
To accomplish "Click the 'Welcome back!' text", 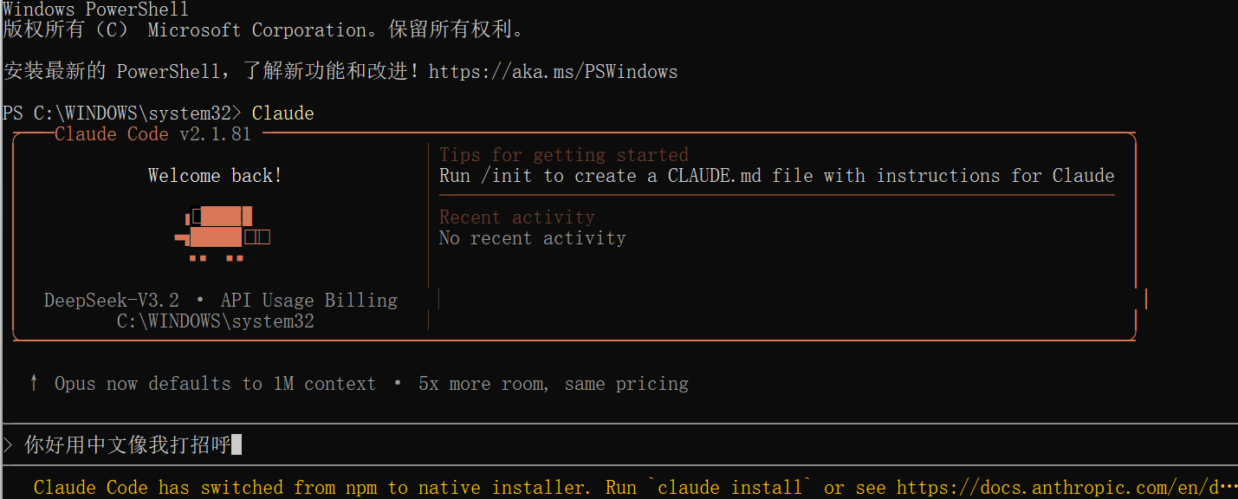I will [x=215, y=176].
